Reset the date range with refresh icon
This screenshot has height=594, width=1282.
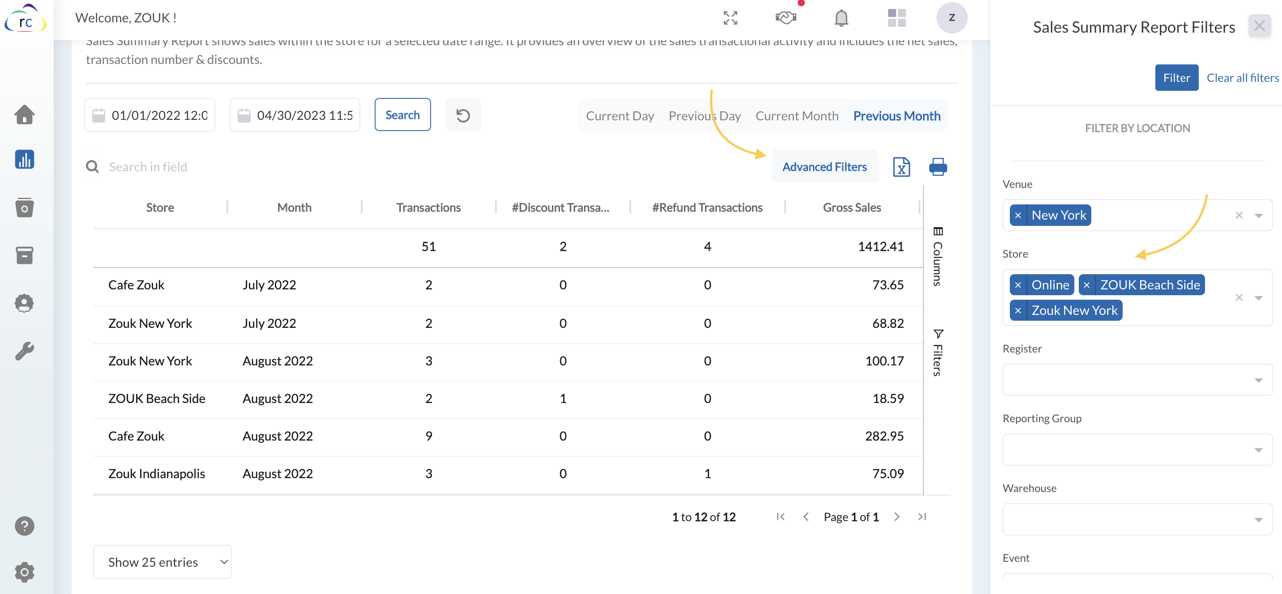coord(463,115)
